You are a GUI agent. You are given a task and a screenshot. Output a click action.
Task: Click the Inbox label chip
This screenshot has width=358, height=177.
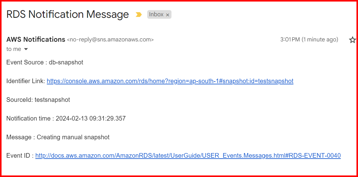click(156, 14)
